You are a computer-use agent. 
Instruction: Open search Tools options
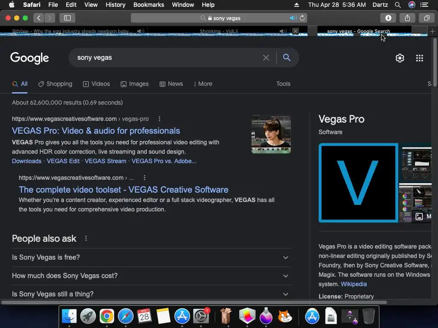(x=283, y=84)
